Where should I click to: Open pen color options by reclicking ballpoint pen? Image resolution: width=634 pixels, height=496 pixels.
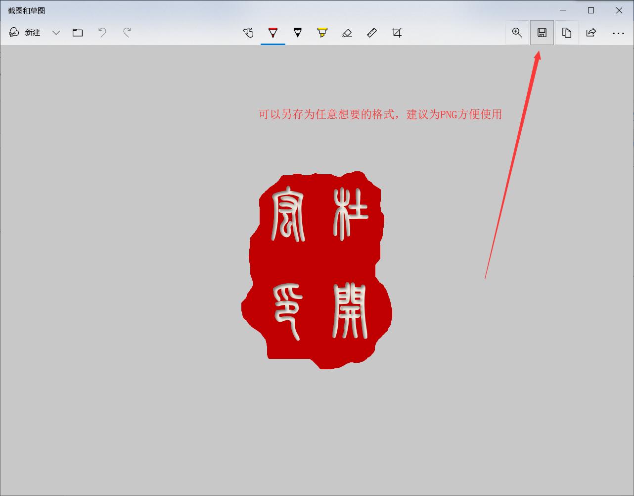[273, 33]
